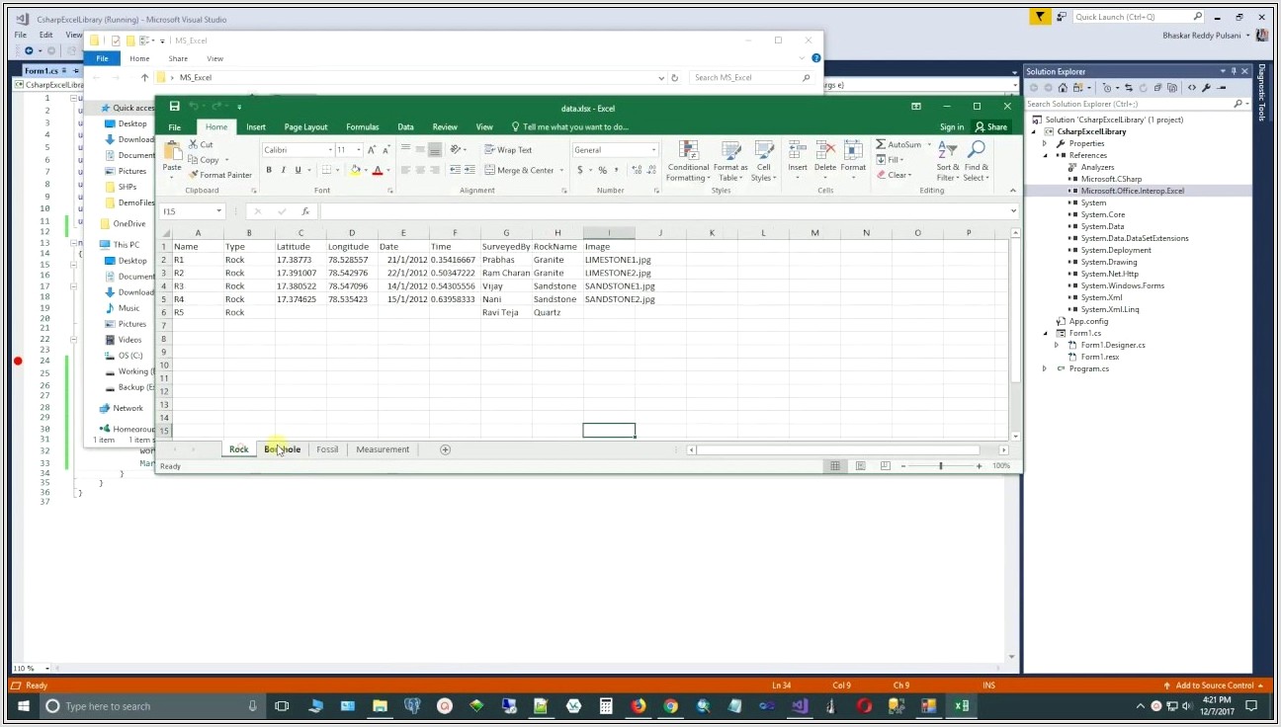Open the General number format dropdown
This screenshot has width=1281, height=727.
tap(653, 150)
